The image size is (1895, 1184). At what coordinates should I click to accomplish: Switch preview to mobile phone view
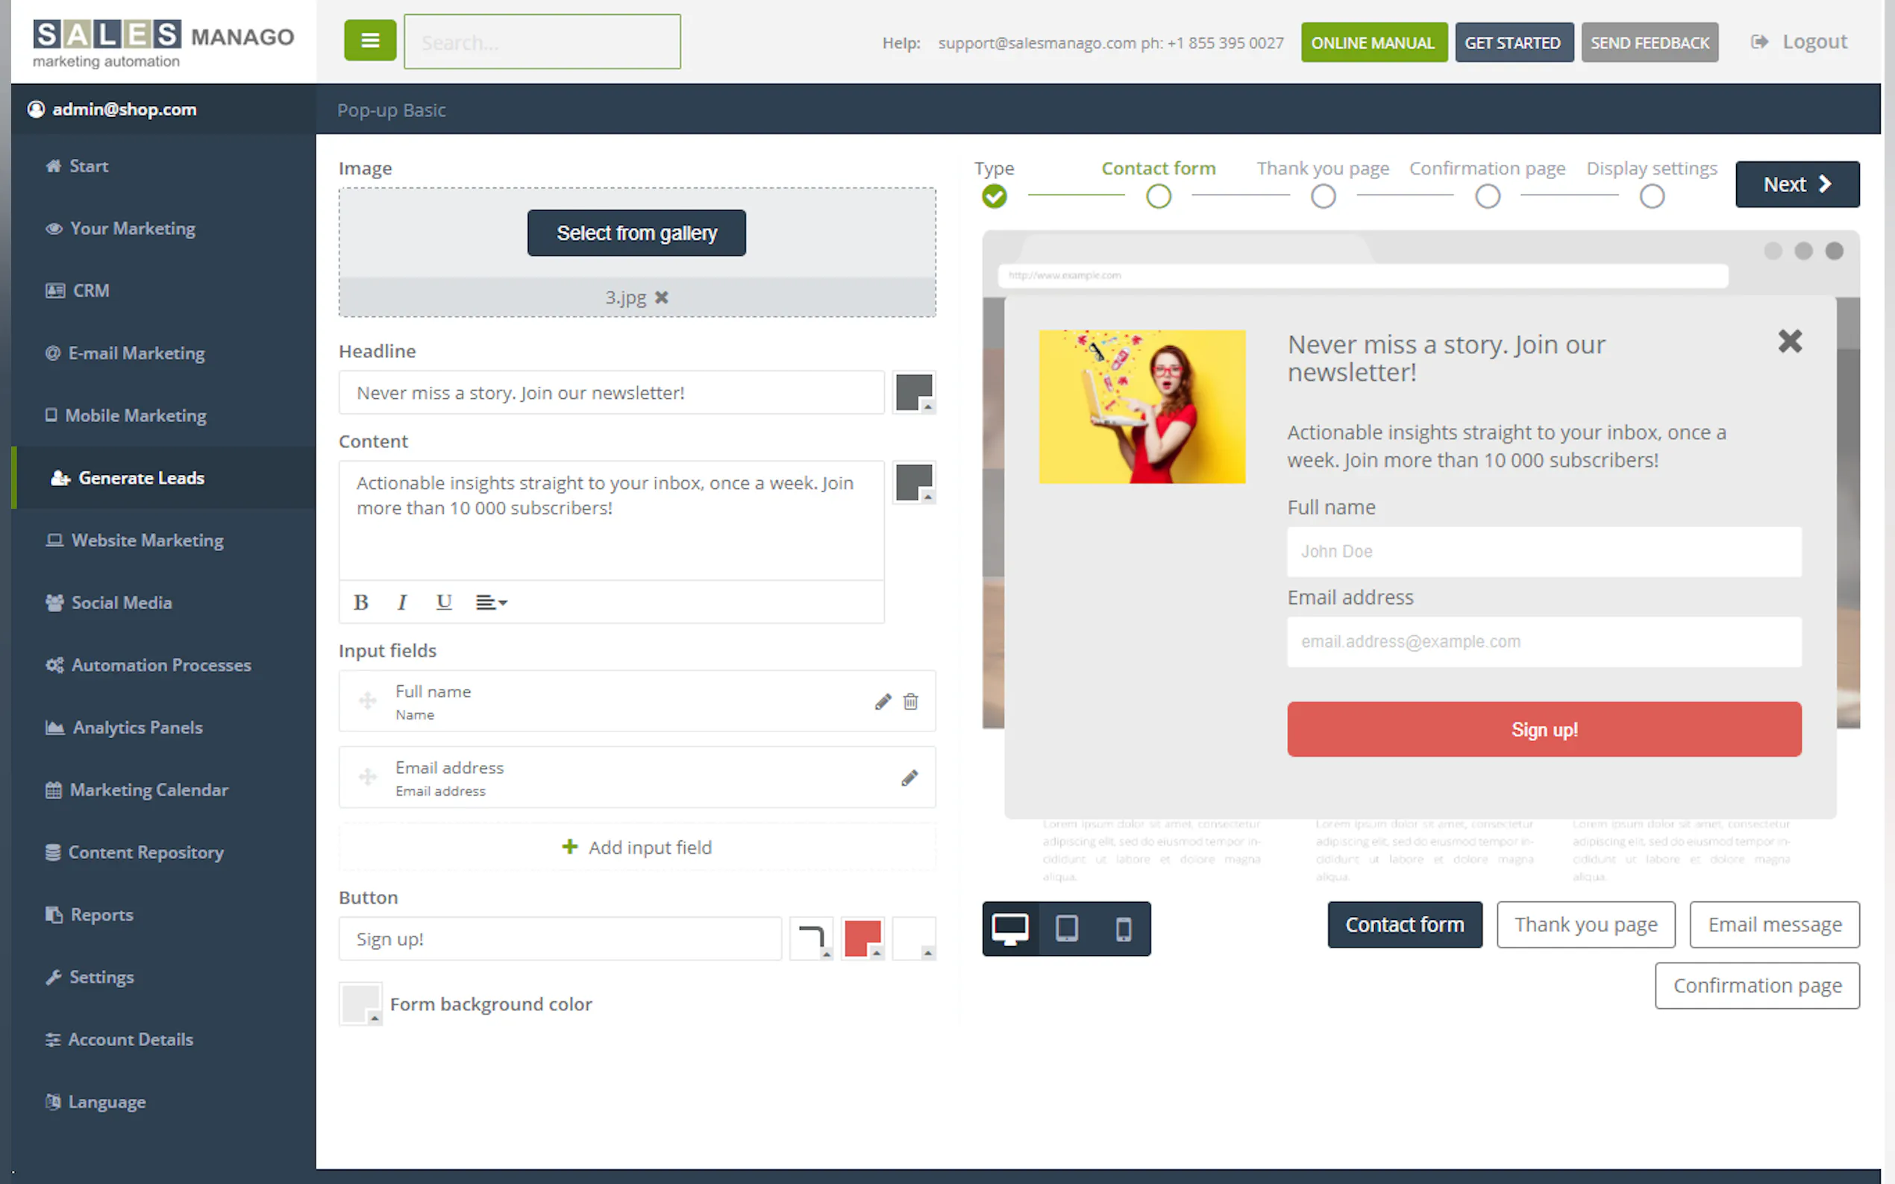click(x=1123, y=929)
